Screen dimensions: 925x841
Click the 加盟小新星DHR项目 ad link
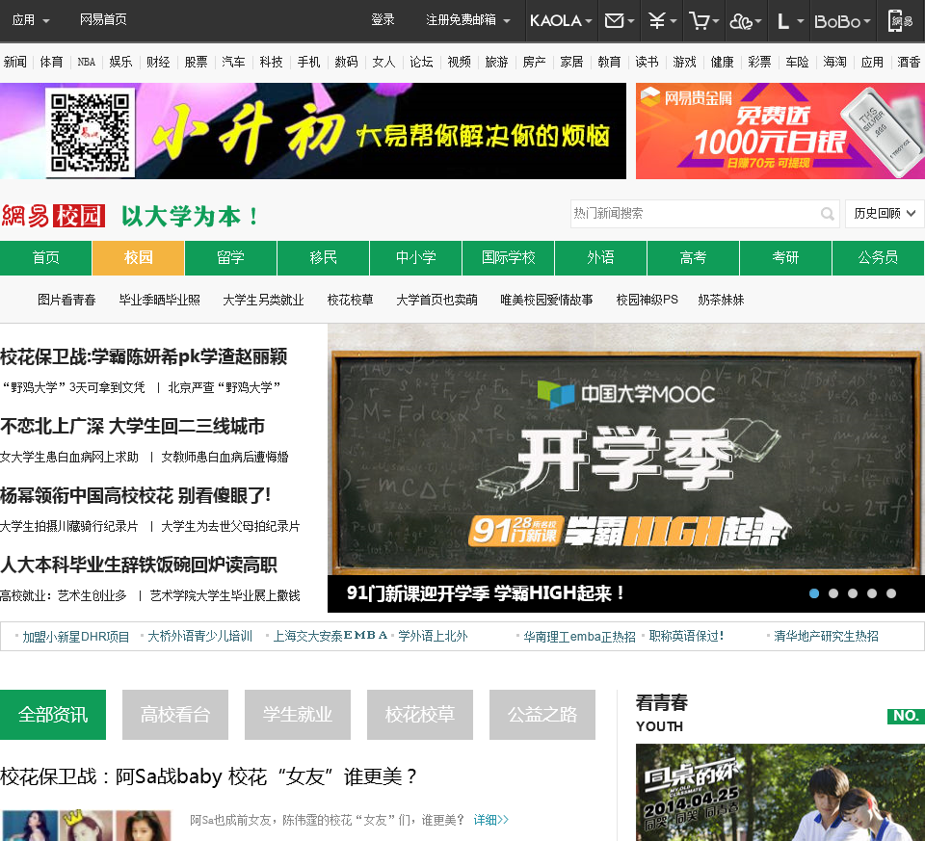[75, 637]
